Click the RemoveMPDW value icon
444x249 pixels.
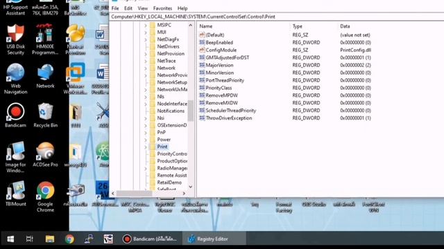coord(202,95)
